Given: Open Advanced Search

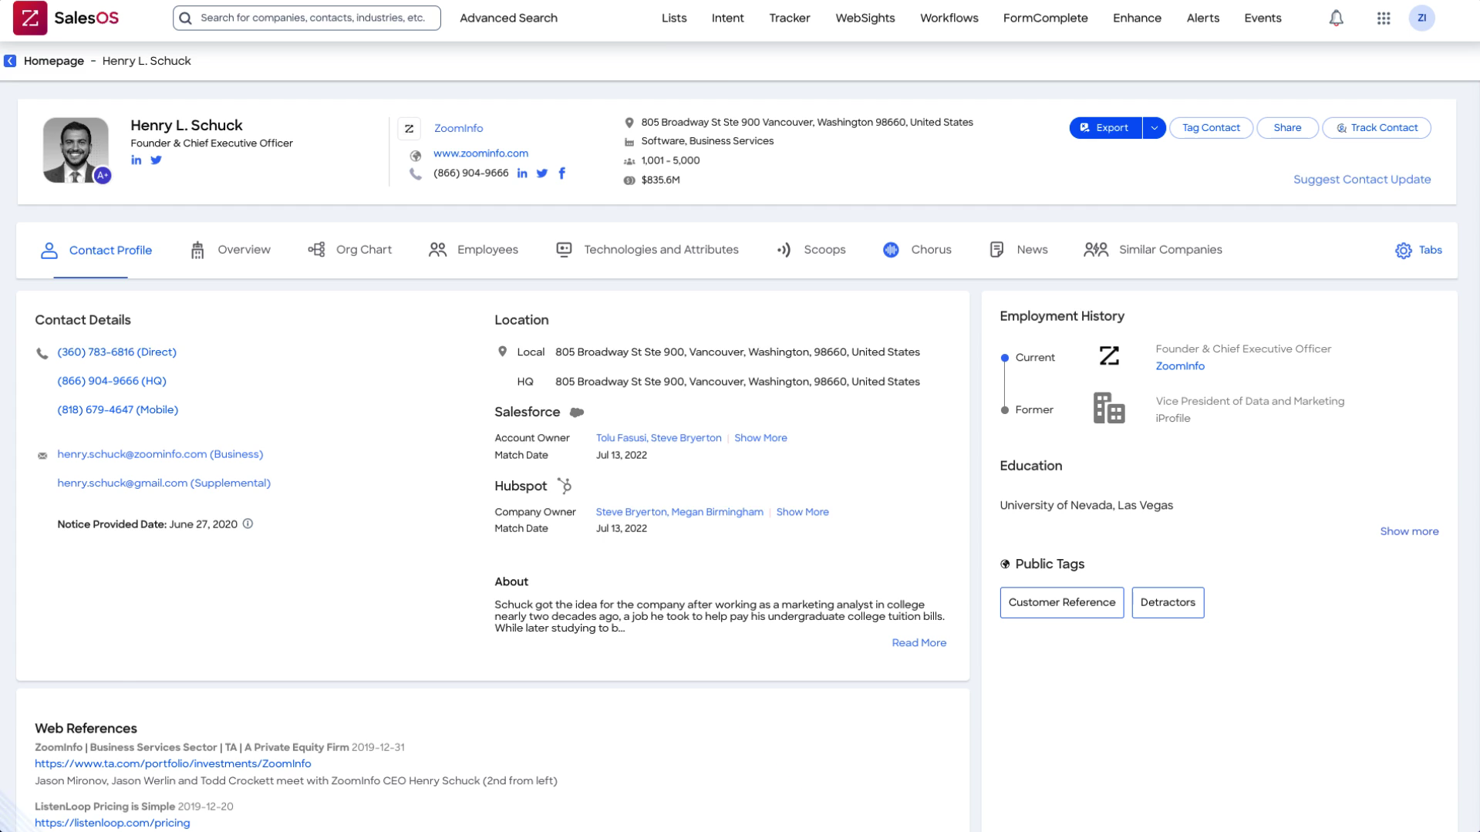Looking at the screenshot, I should click(508, 18).
